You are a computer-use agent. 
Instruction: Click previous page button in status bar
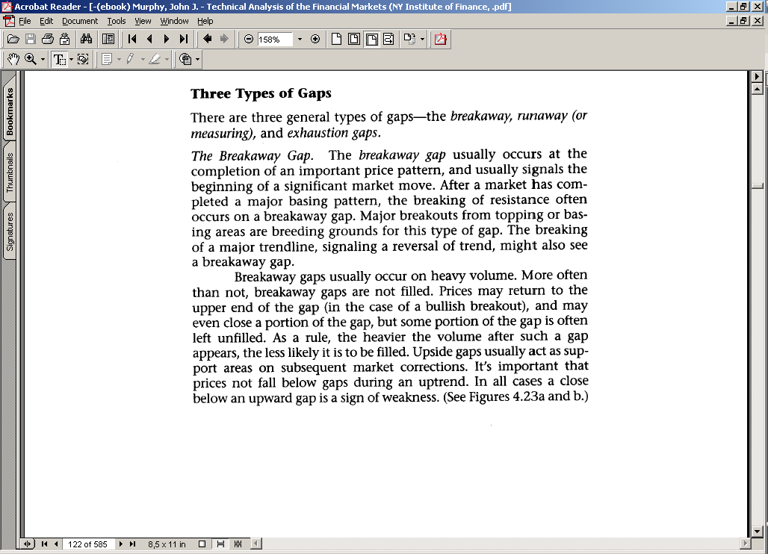click(56, 544)
